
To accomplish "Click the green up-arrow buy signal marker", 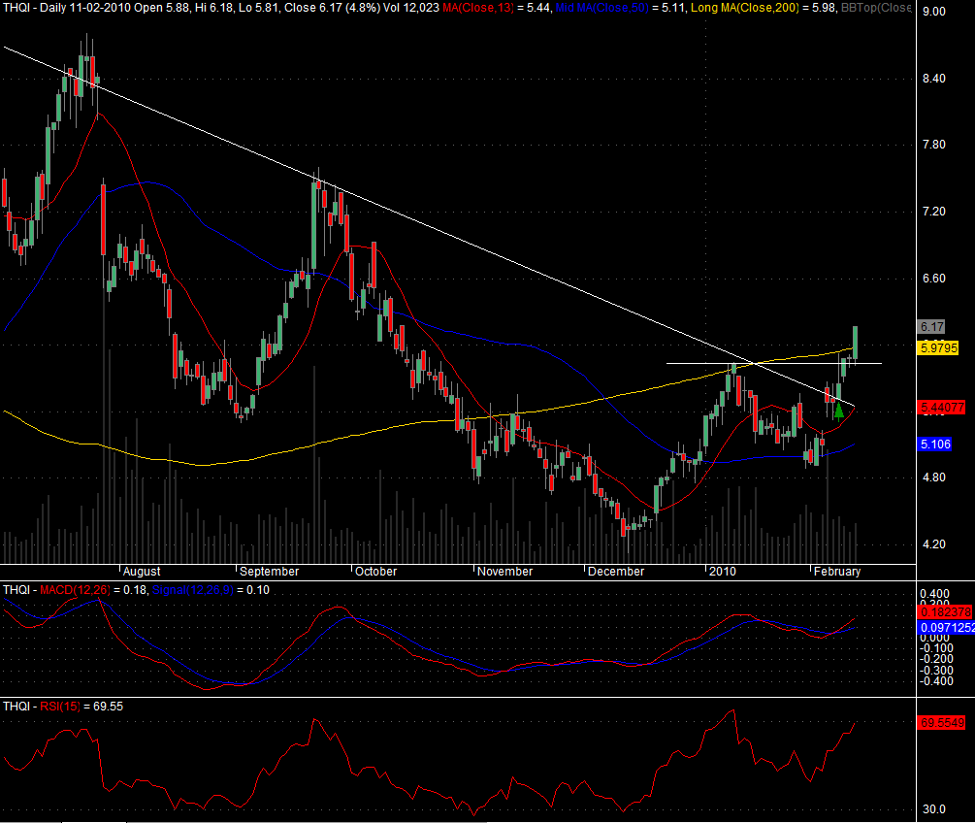I will [x=839, y=411].
